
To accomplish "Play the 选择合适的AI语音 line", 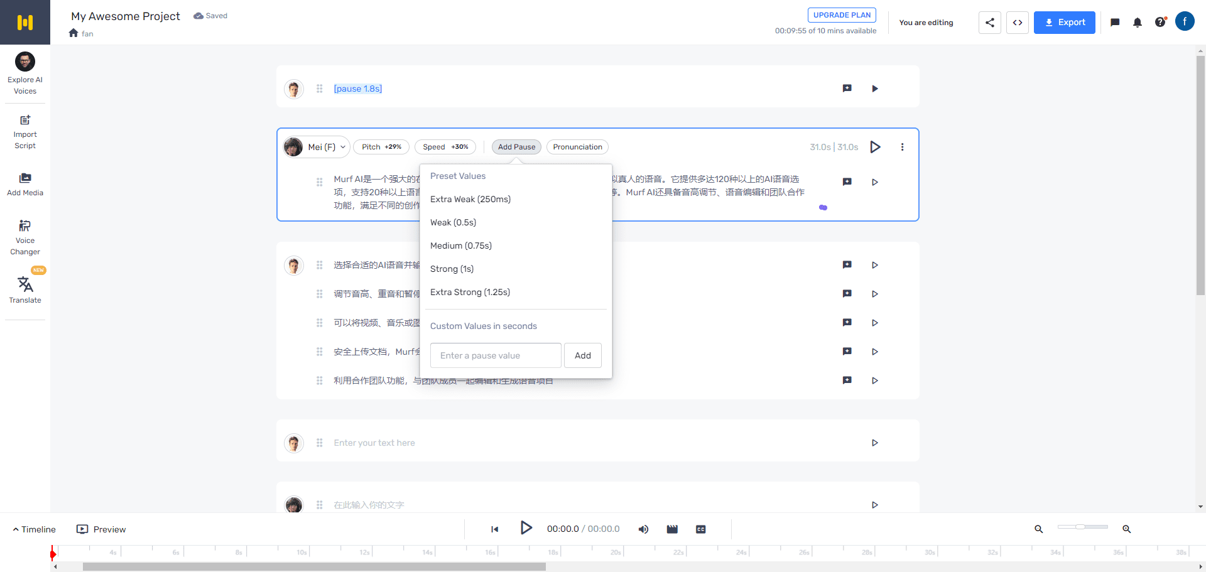I will (x=875, y=265).
